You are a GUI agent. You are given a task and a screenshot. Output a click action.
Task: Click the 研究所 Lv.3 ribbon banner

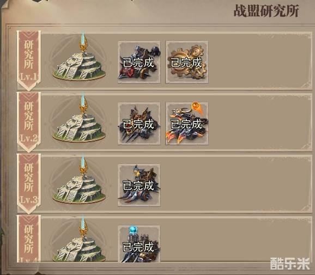pyautogui.click(x=29, y=184)
